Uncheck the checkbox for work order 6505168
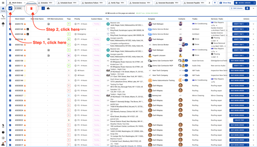257x147 pixels. [10, 34]
